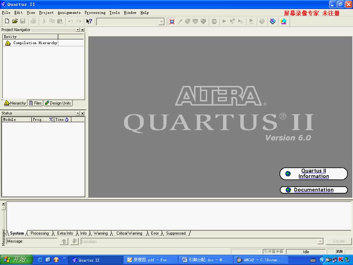Click the New file icon
Viewport: 353px width, 265px height.
[x=7, y=21]
